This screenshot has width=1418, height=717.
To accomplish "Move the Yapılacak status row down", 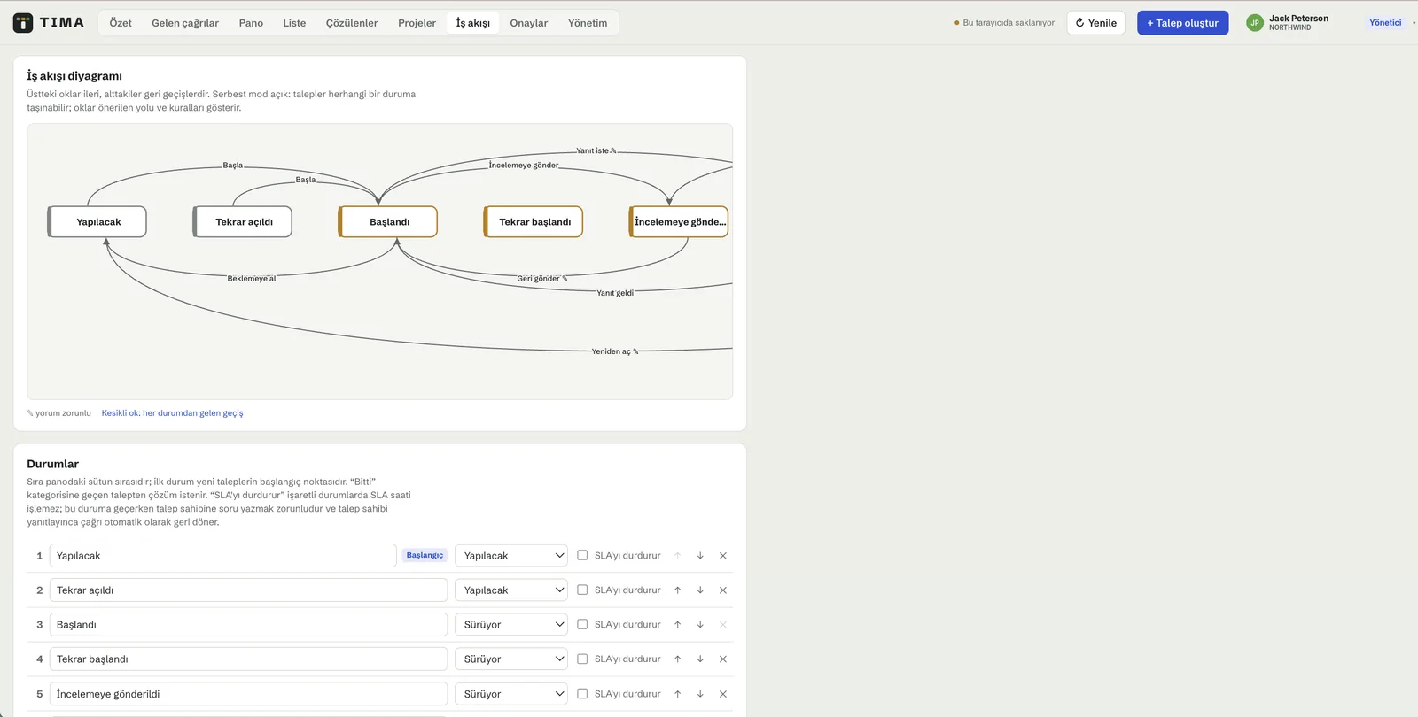I will pyautogui.click(x=700, y=556).
